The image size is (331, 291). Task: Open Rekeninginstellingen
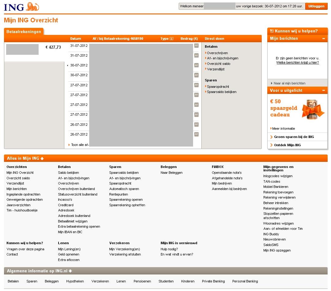(x=278, y=208)
